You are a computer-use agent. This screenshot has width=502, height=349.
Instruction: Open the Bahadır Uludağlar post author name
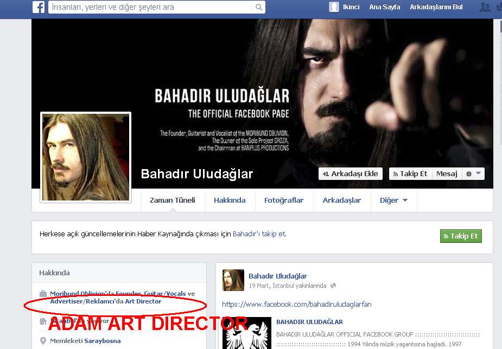click(x=277, y=276)
